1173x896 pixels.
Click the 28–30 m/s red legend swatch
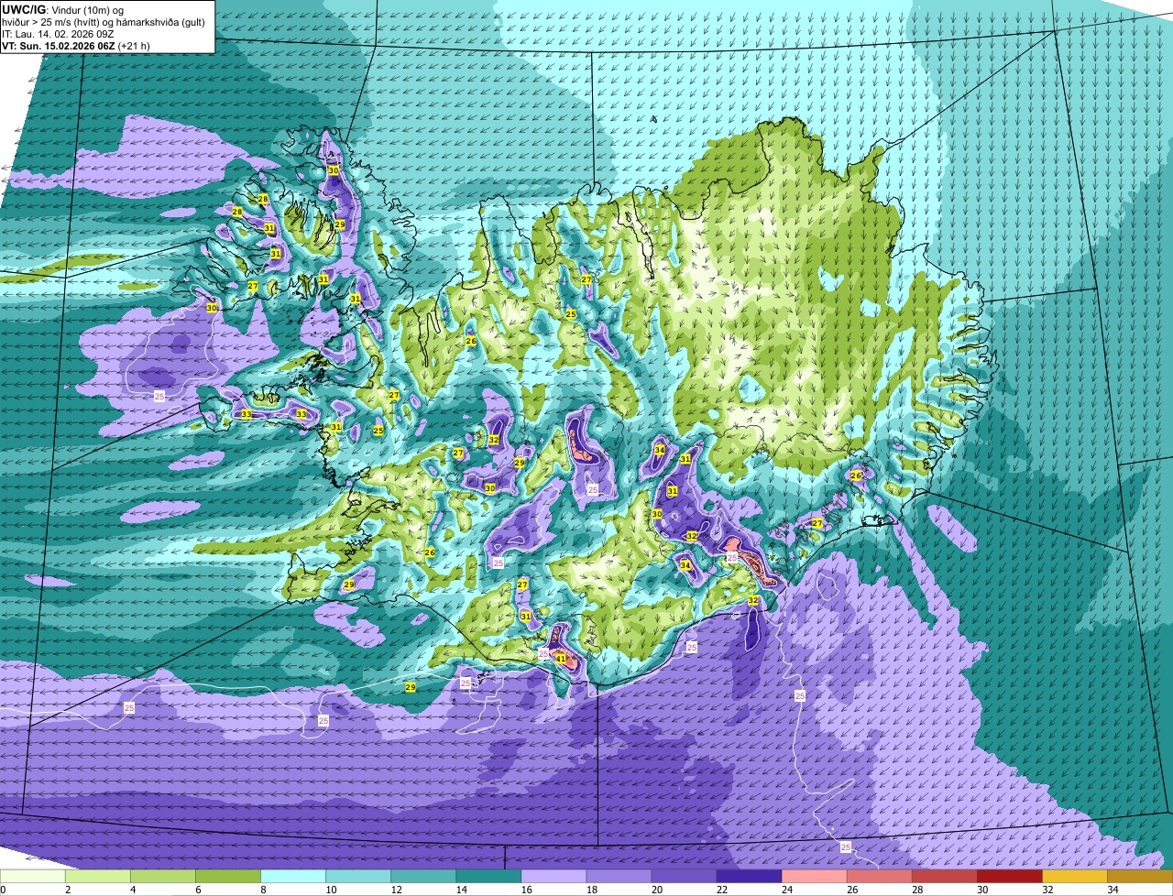[945, 876]
